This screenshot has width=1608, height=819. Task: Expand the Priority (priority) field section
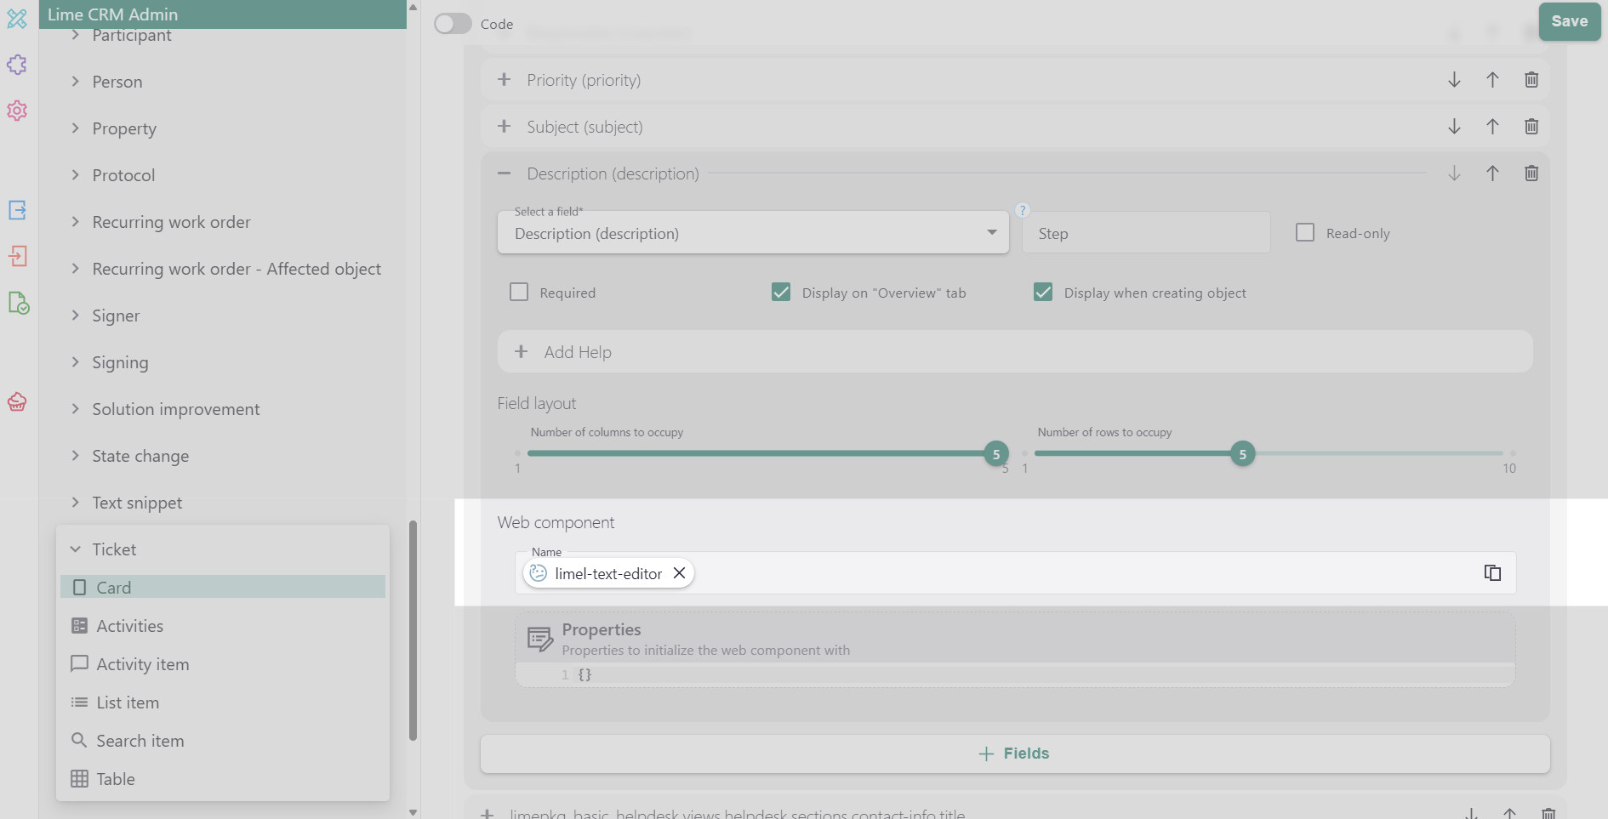(x=505, y=80)
